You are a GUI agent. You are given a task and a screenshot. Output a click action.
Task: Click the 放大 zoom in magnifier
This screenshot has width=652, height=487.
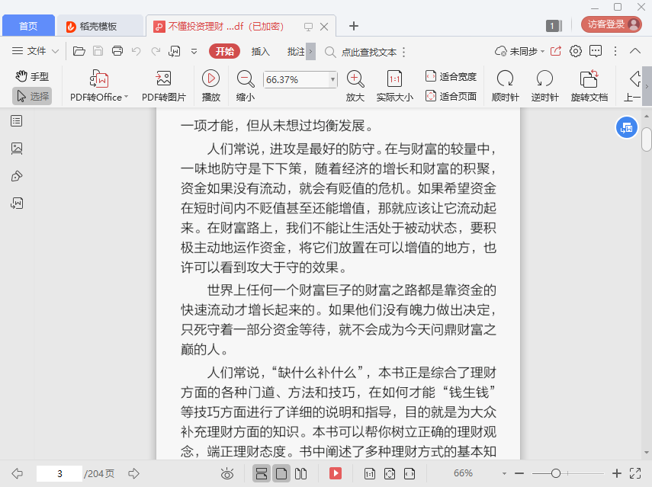point(355,78)
